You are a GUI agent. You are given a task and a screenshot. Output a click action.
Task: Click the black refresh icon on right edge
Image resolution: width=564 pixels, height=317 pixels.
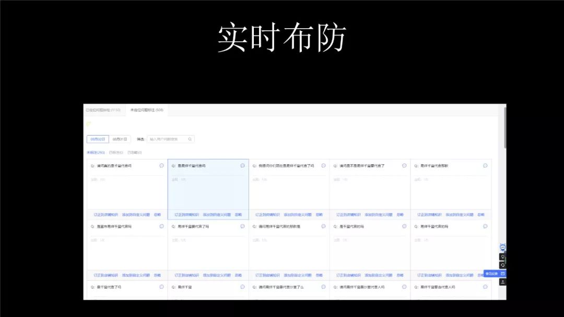tap(502, 265)
